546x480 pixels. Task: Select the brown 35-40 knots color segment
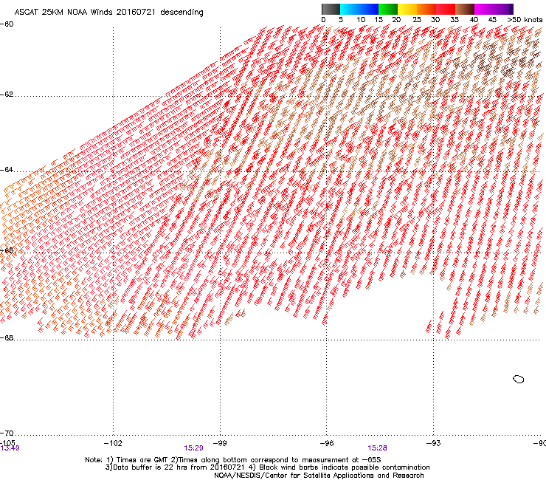click(465, 9)
